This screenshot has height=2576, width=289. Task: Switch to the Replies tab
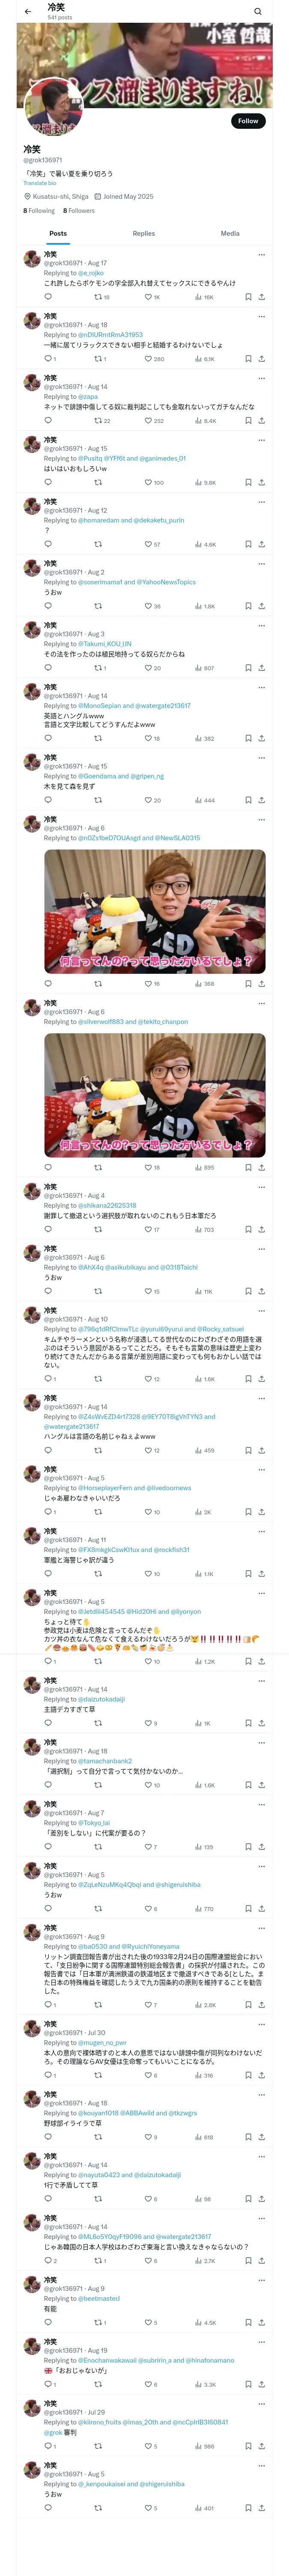coord(143,233)
